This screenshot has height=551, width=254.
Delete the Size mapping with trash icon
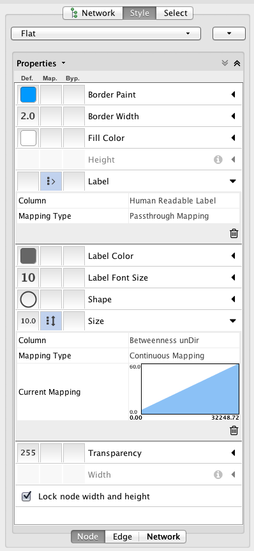pyautogui.click(x=234, y=430)
